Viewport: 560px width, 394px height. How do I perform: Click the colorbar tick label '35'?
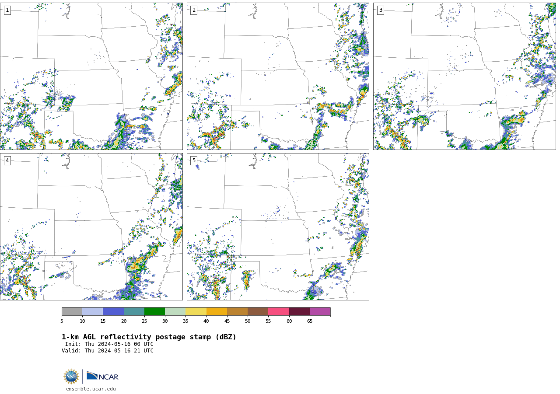click(185, 321)
